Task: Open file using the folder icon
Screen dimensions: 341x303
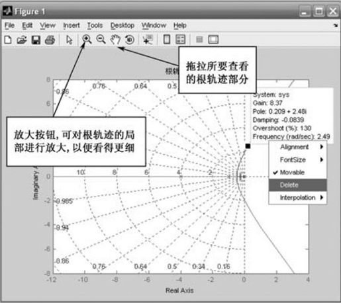Action: (22, 40)
